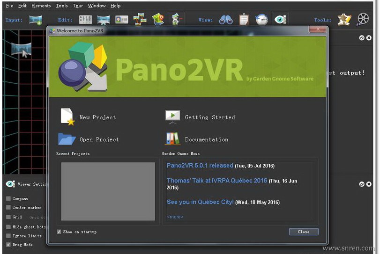Enable the Compass checkbox
Screen dimensions: 380x254
click(8, 198)
